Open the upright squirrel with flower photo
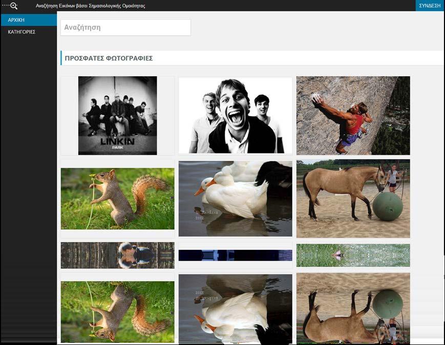445x345 pixels. [117, 199]
